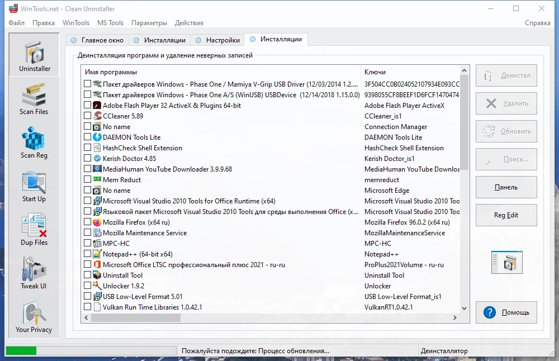Open the Dup Files tool
This screenshot has height=361, width=559.
point(34,230)
